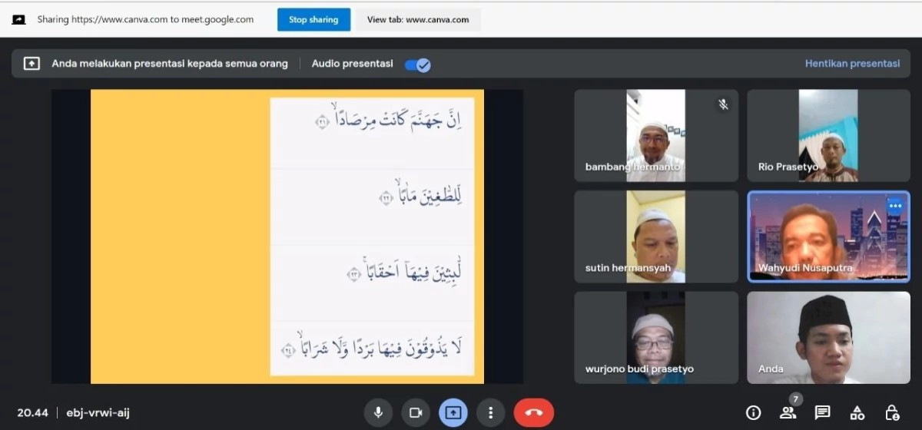The width and height of the screenshot is (922, 430).
Task: Hang up with the red end call button
Action: coord(533,412)
